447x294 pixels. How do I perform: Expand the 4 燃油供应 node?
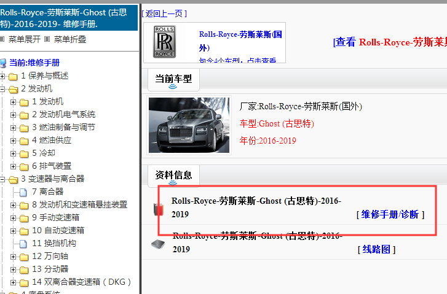click(x=13, y=141)
